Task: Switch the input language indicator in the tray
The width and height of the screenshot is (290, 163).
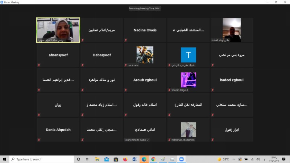Action: pyautogui.click(x=264, y=159)
